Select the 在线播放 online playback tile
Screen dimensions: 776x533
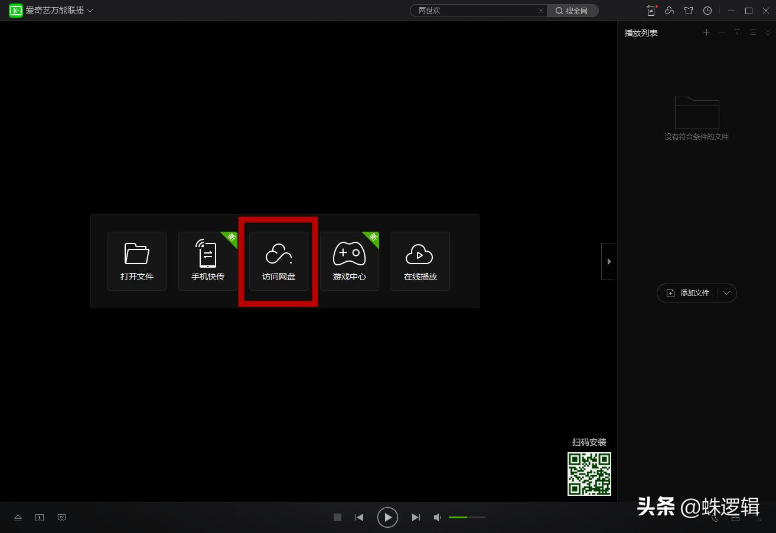point(420,261)
